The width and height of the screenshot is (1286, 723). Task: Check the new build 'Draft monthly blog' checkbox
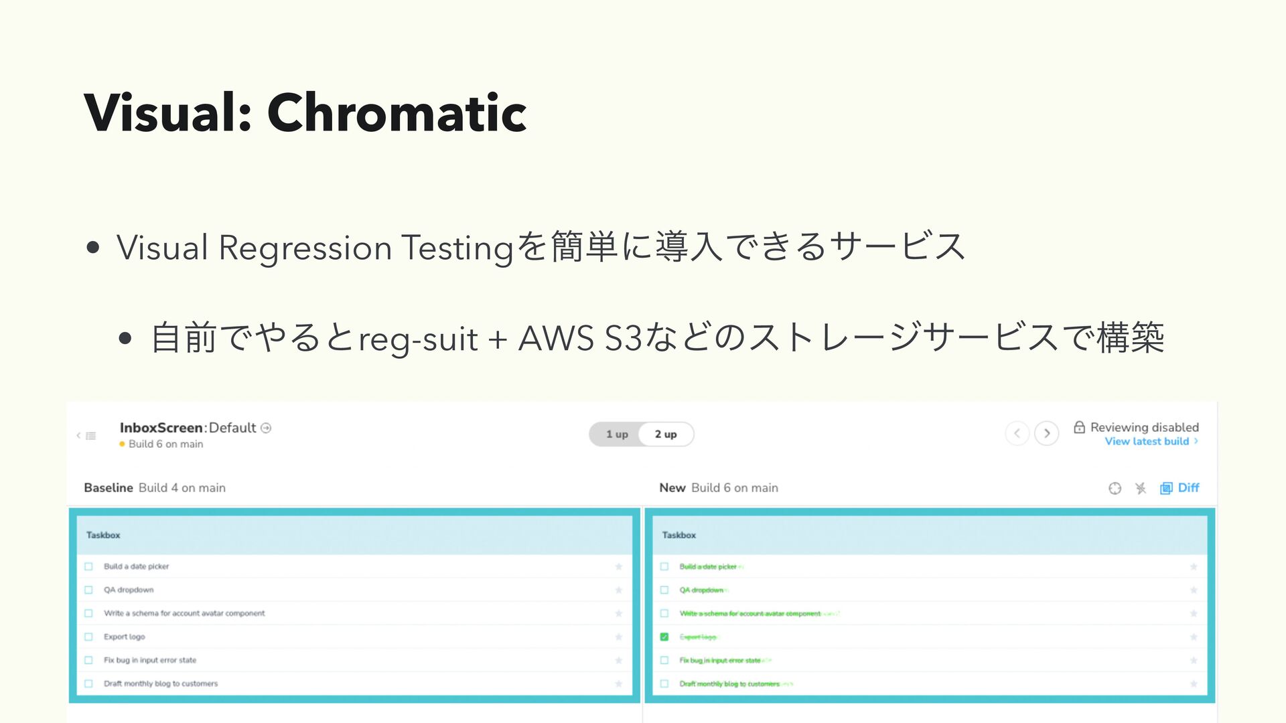pos(664,684)
